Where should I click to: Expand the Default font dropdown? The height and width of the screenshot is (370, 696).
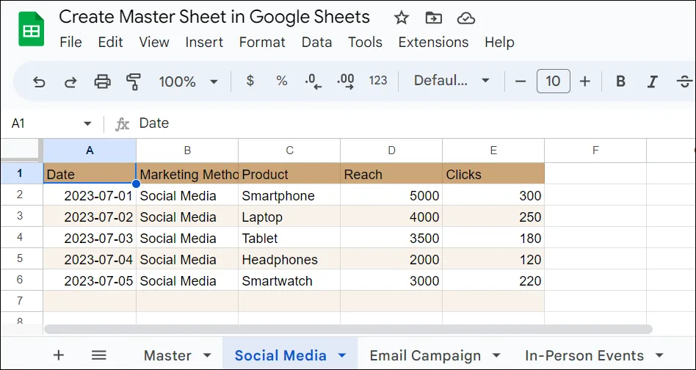click(451, 81)
